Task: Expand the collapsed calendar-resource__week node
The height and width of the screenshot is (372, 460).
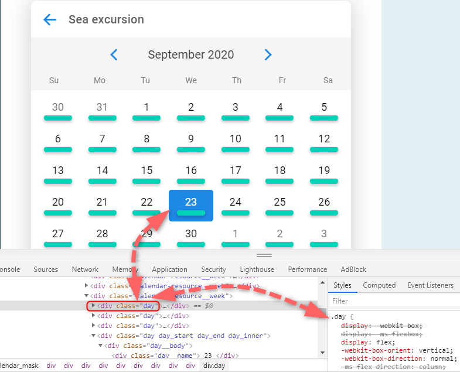Action: (x=86, y=285)
